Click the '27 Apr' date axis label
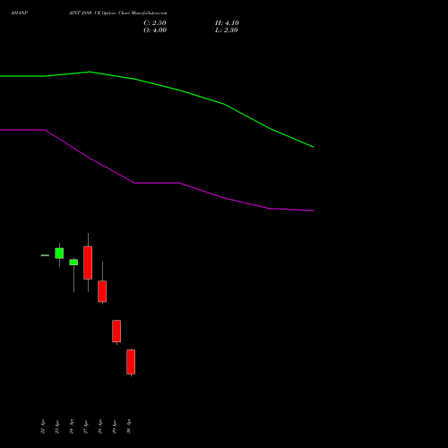This screenshot has width=448, height=448. coord(86,426)
